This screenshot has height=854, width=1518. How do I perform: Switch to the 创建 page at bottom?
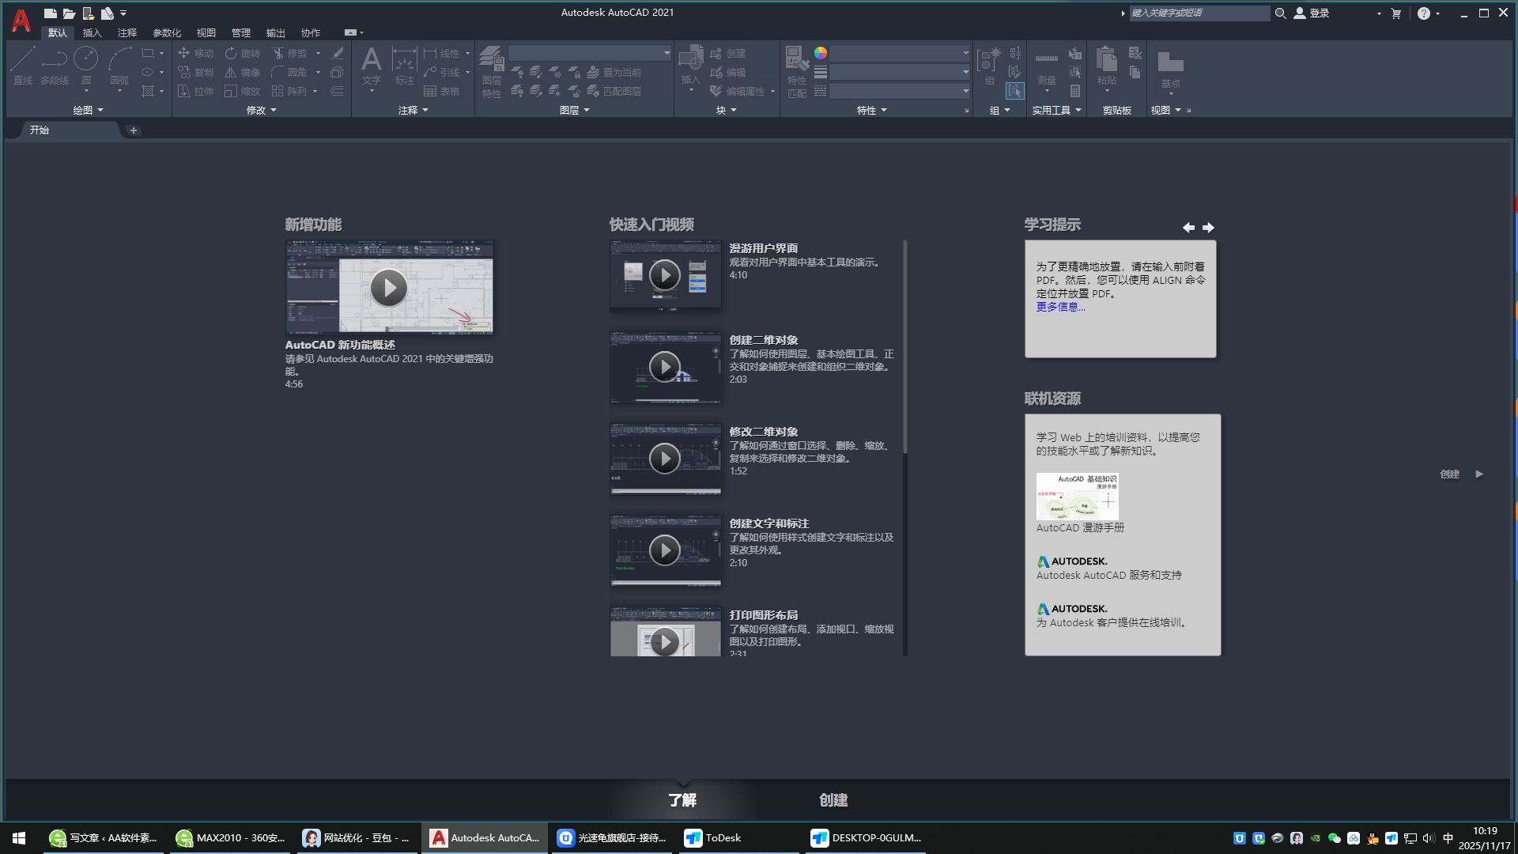833,800
